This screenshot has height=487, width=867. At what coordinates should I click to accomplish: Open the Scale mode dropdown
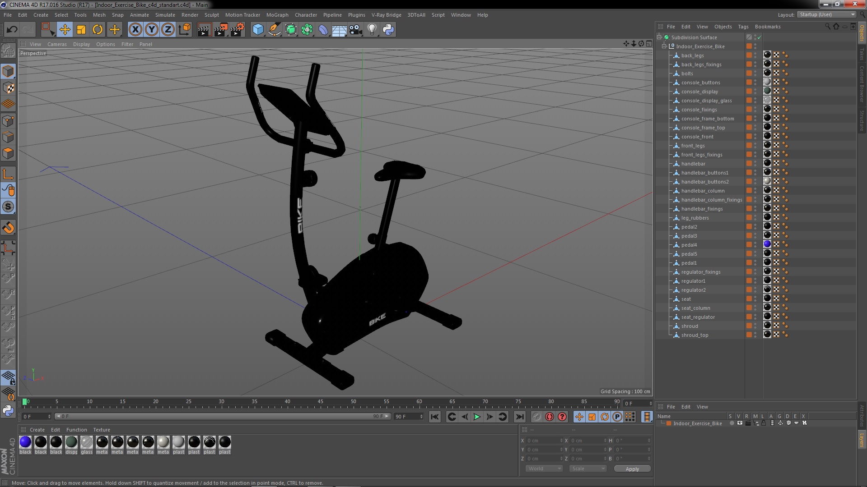point(588,469)
